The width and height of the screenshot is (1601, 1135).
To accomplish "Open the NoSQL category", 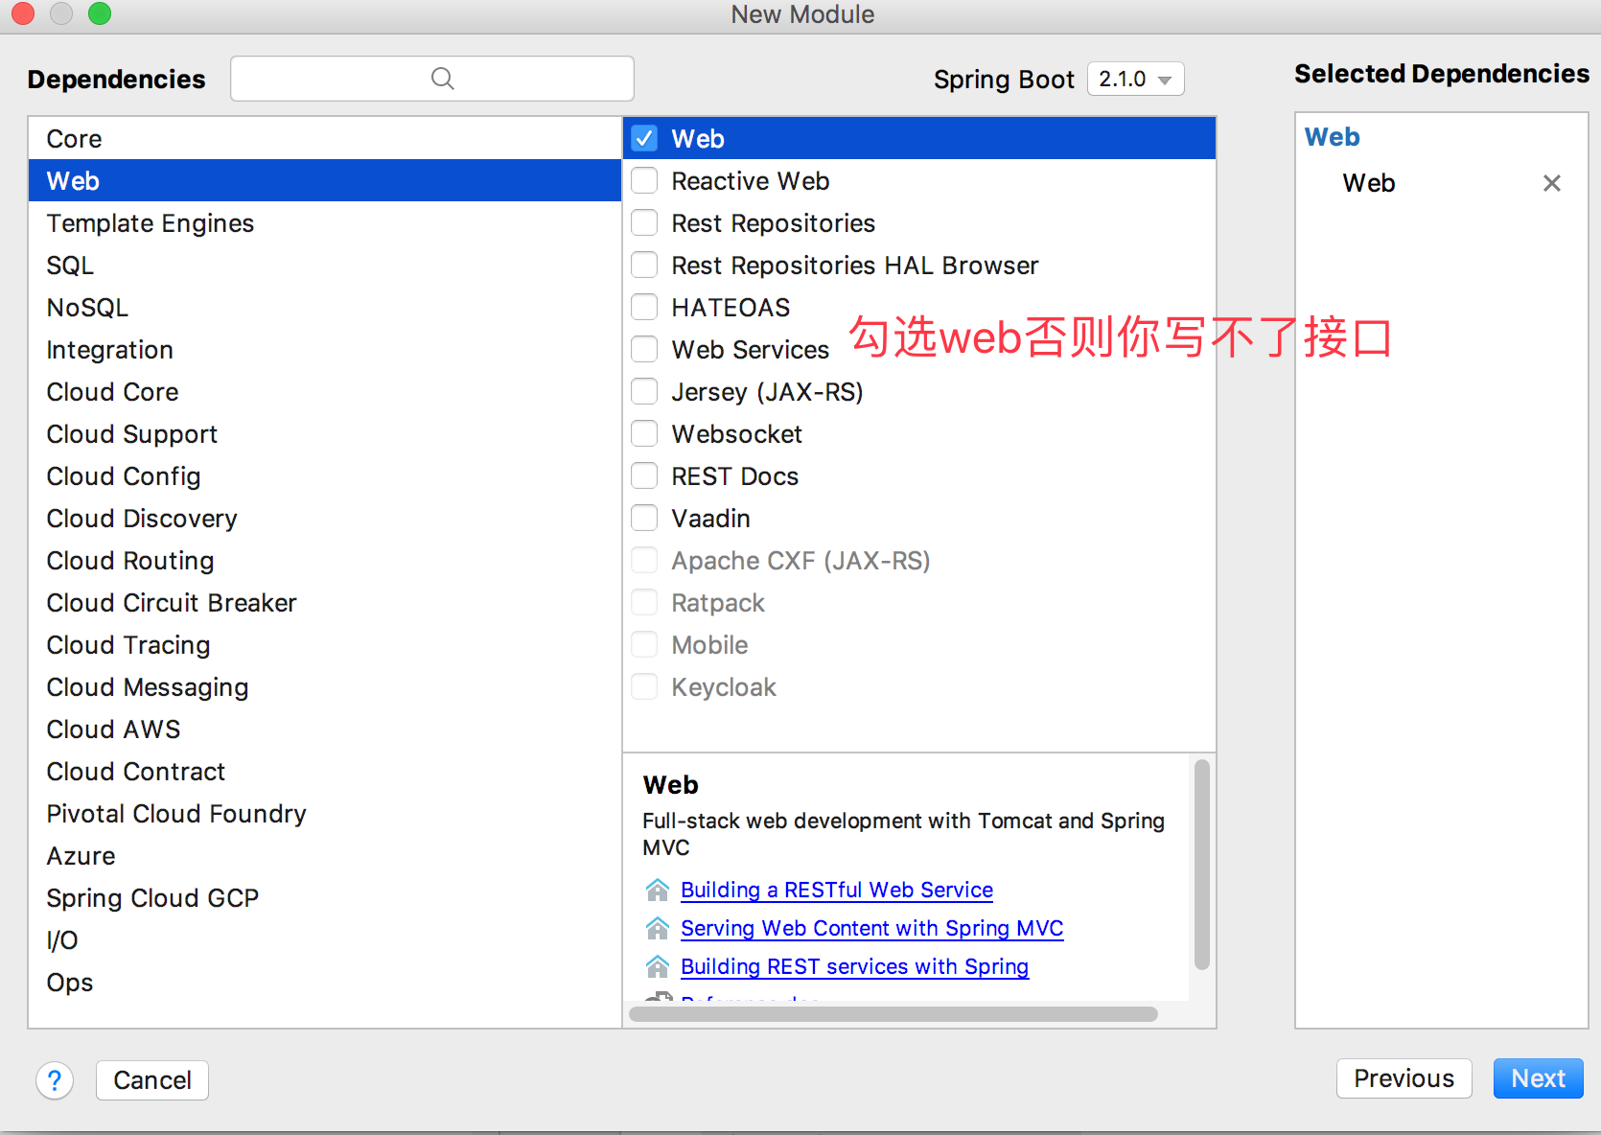I will tap(325, 308).
